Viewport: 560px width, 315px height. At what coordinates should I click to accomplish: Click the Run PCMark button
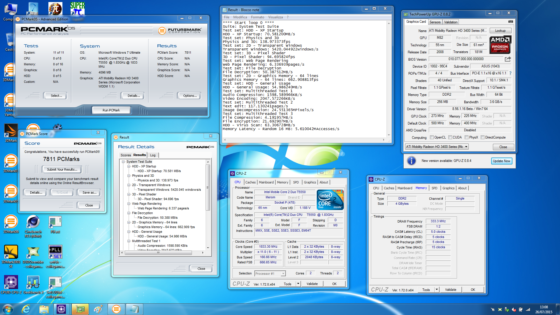tap(111, 110)
